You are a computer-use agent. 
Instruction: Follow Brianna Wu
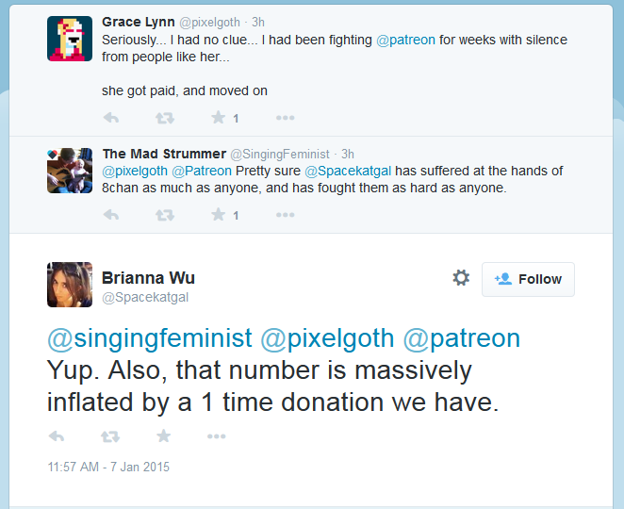coord(528,279)
